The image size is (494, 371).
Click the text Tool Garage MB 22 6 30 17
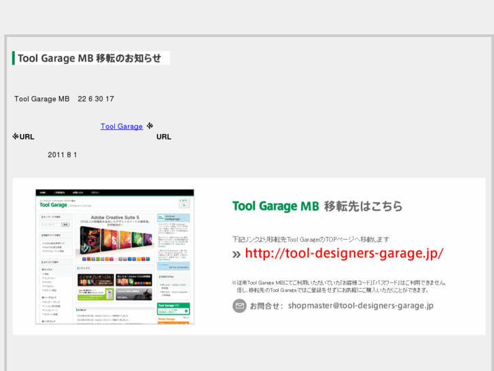coord(64,99)
